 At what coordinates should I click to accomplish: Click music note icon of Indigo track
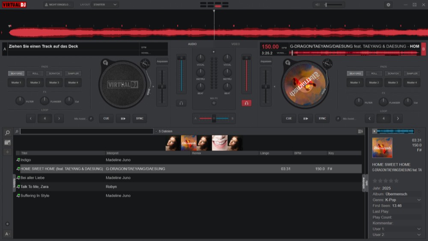click(x=18, y=160)
